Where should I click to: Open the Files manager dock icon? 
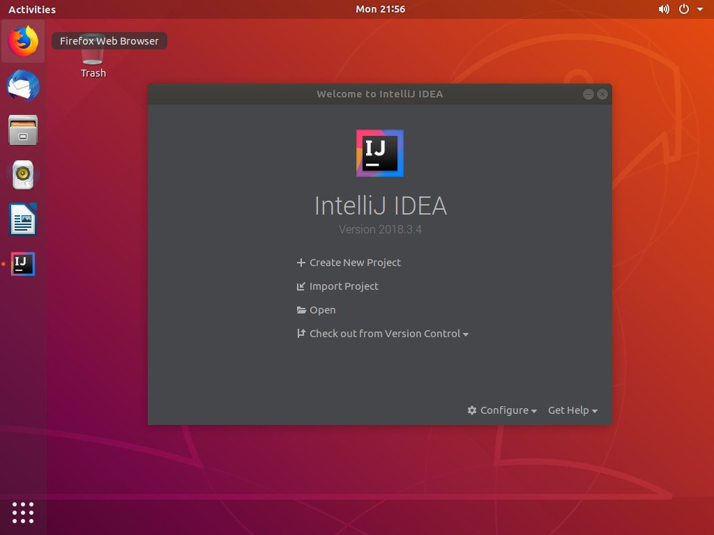(23, 130)
